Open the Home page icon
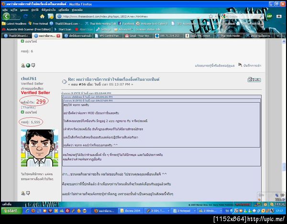The width and height of the screenshot is (287, 224). click(x=42, y=16)
